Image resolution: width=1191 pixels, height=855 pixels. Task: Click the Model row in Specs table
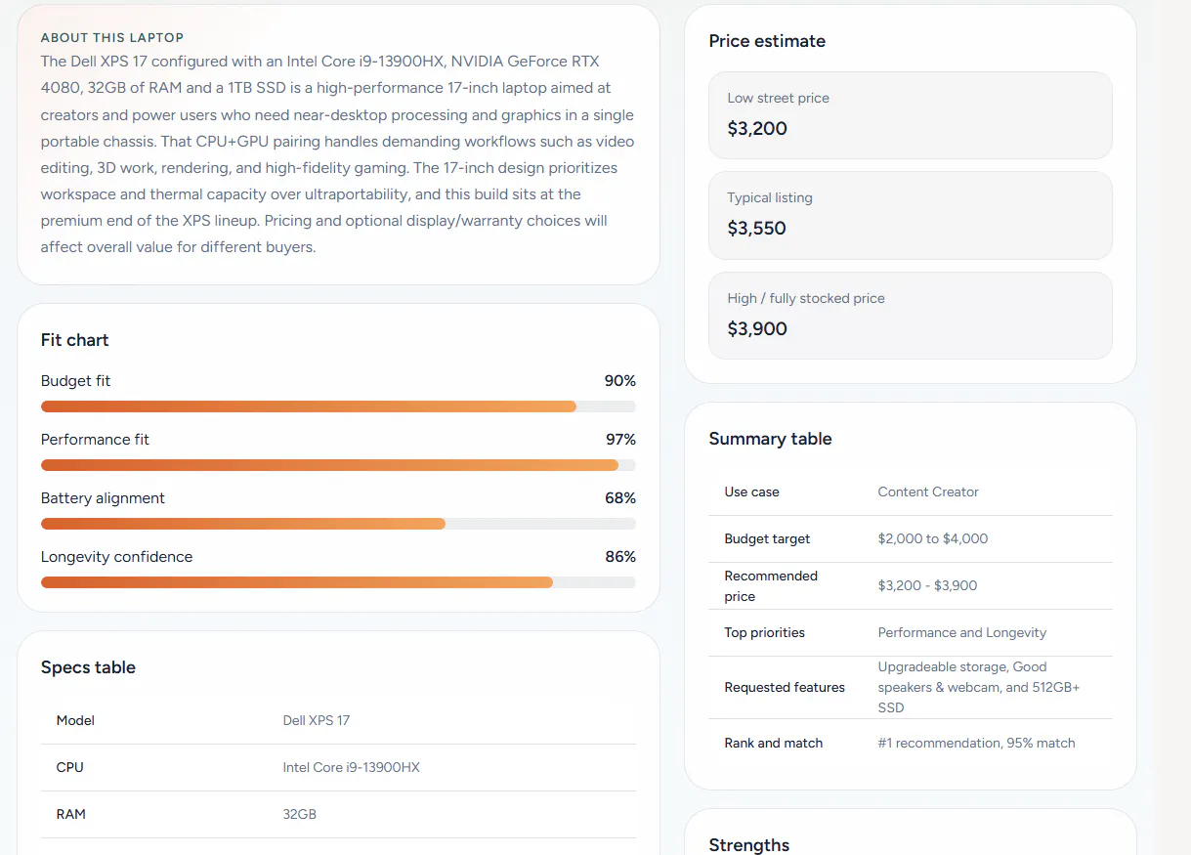coord(338,721)
